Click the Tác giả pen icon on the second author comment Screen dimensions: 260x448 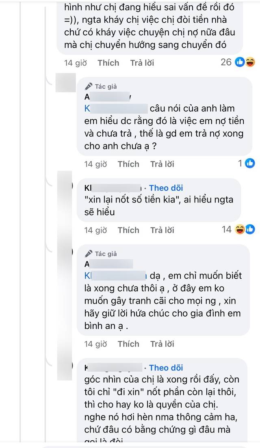click(89, 253)
